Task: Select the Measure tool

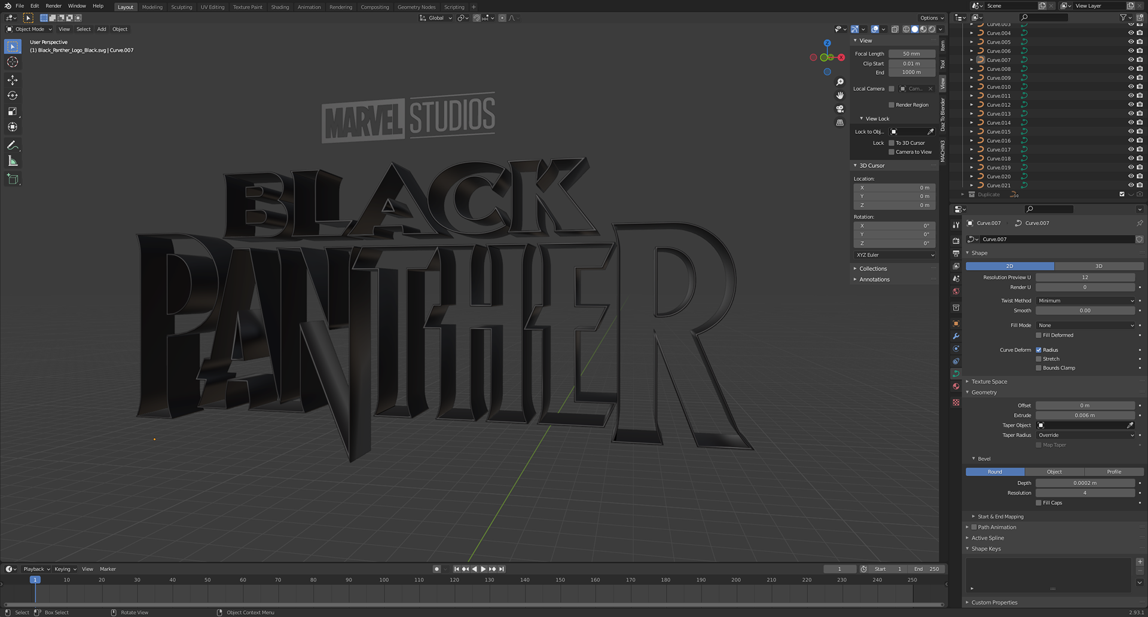Action: pyautogui.click(x=13, y=161)
